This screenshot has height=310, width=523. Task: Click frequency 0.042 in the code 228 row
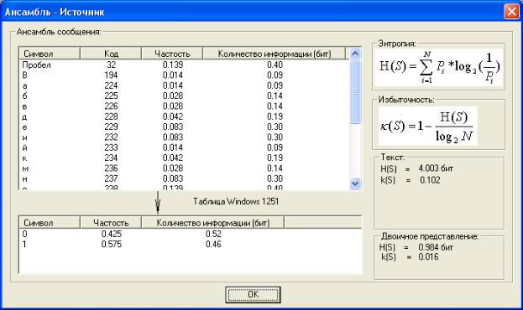click(x=173, y=116)
